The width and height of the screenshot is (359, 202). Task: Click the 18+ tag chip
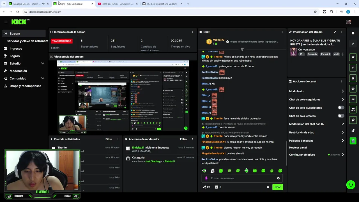point(302,54)
